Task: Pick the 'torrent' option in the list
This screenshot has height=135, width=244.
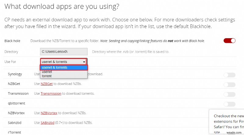Action: (47, 76)
